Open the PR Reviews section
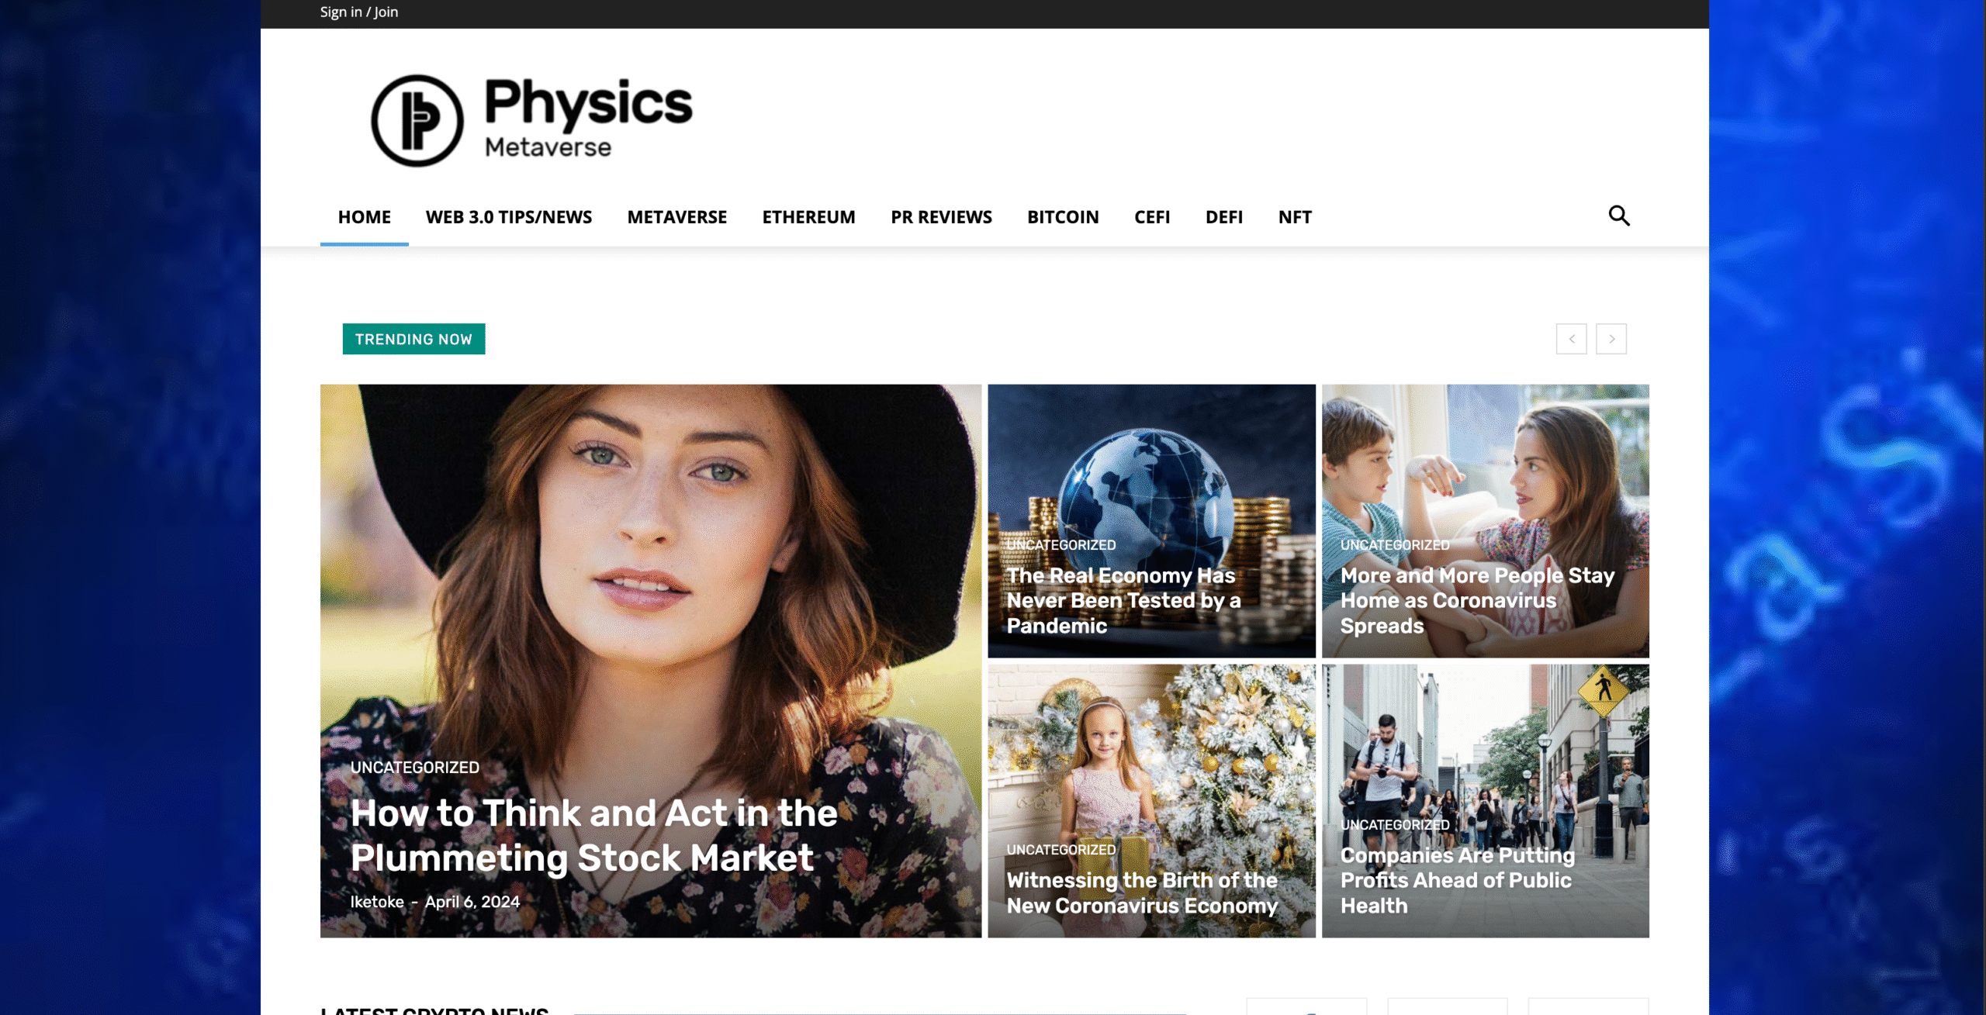Image resolution: width=1986 pixels, height=1015 pixels. click(941, 217)
